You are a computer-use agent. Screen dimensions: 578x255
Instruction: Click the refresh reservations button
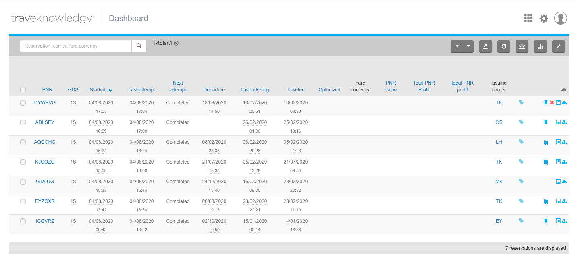(x=504, y=46)
